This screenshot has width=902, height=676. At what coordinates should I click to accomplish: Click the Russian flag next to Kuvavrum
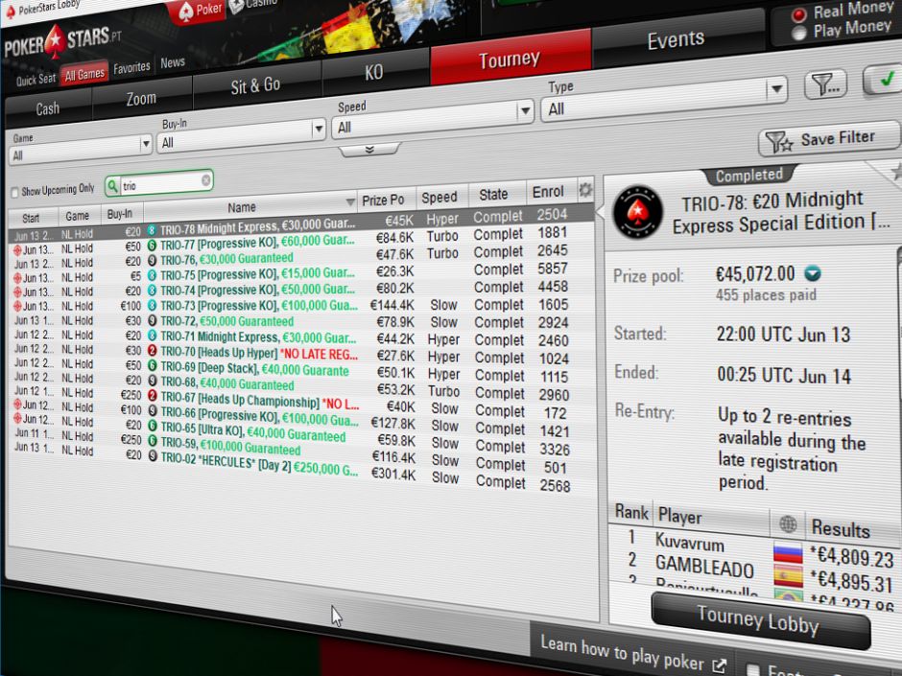click(788, 552)
